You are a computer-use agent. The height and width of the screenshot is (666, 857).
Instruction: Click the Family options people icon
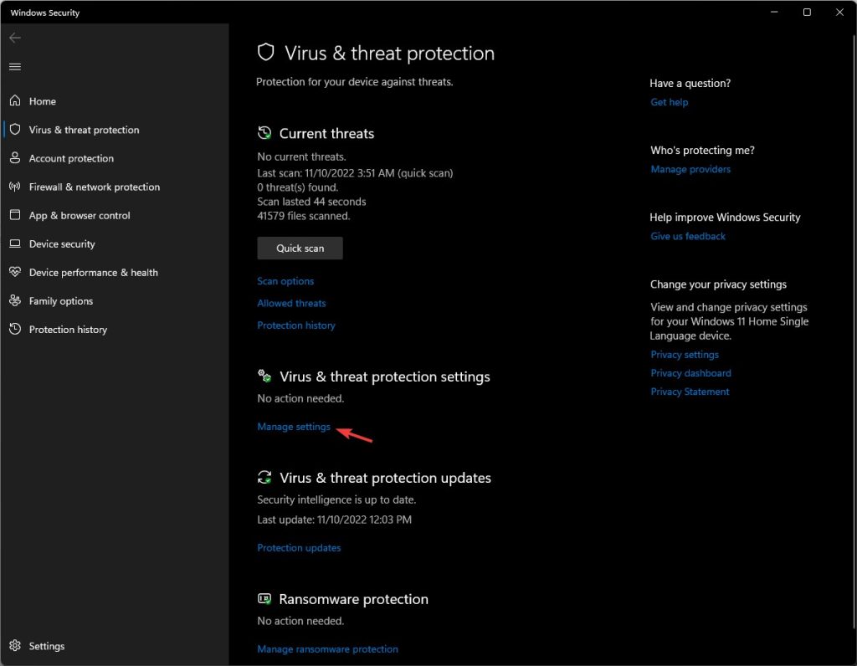point(14,300)
